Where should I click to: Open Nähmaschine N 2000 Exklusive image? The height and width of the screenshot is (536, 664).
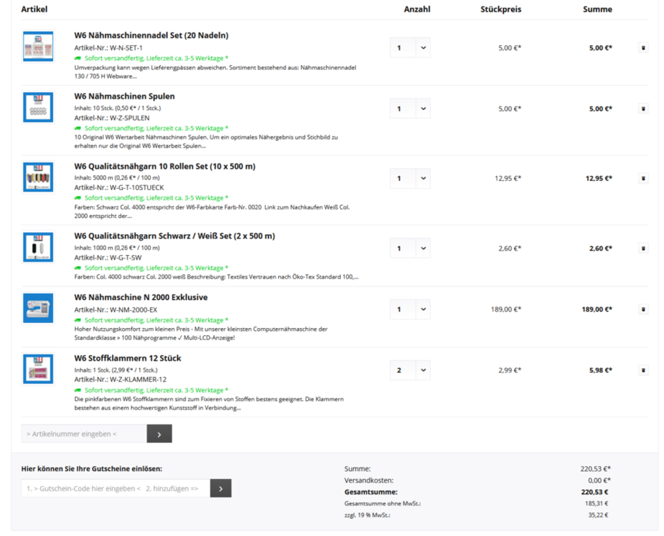[38, 308]
